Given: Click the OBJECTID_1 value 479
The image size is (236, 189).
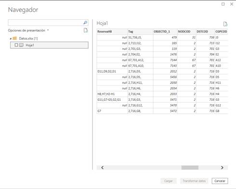Looking at the screenshot, I should click(x=174, y=38).
